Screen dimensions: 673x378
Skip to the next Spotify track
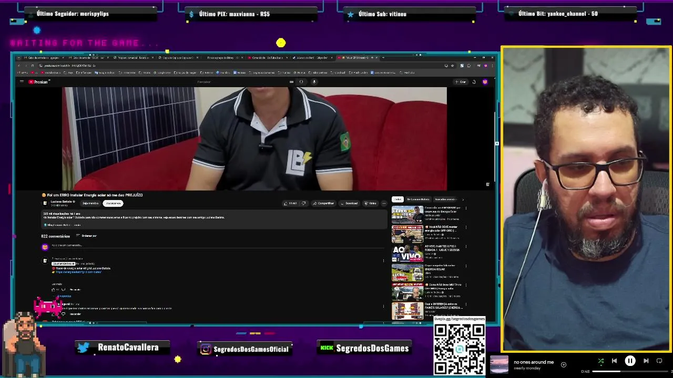tap(646, 361)
